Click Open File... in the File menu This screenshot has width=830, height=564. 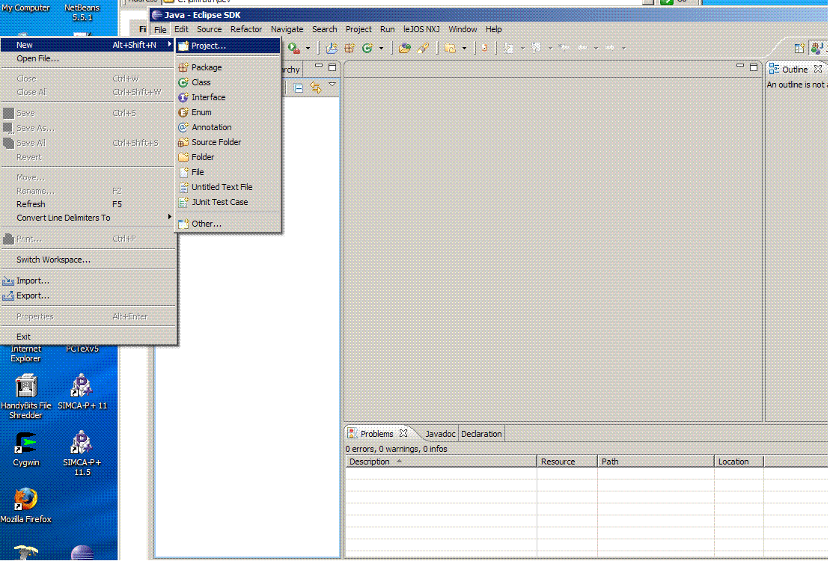tap(88, 59)
